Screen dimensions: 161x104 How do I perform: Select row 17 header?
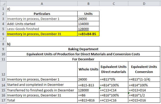point(3,100)
